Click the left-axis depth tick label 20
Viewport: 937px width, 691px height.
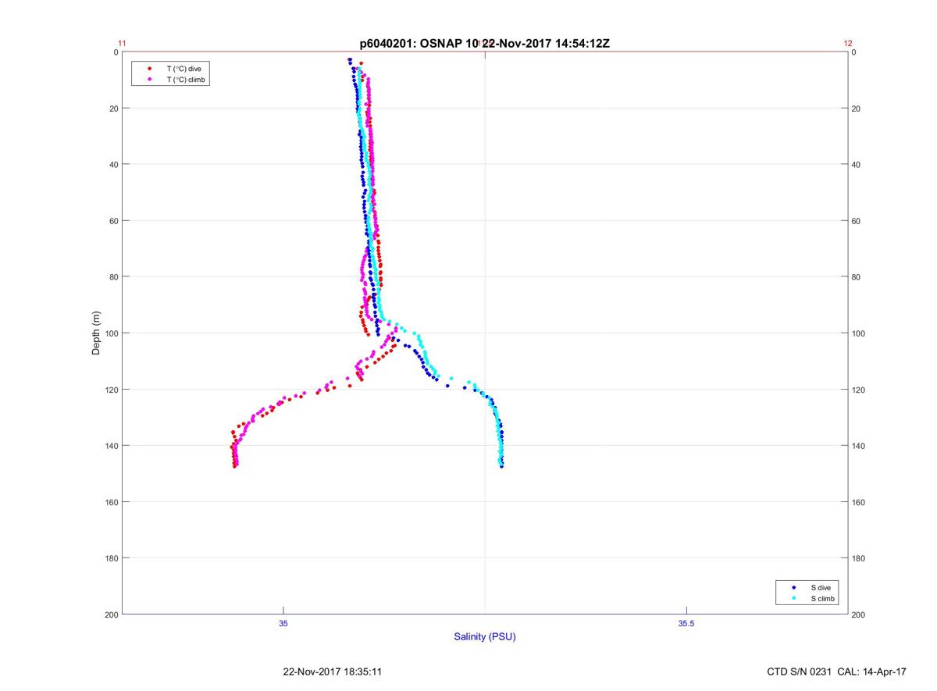point(112,109)
